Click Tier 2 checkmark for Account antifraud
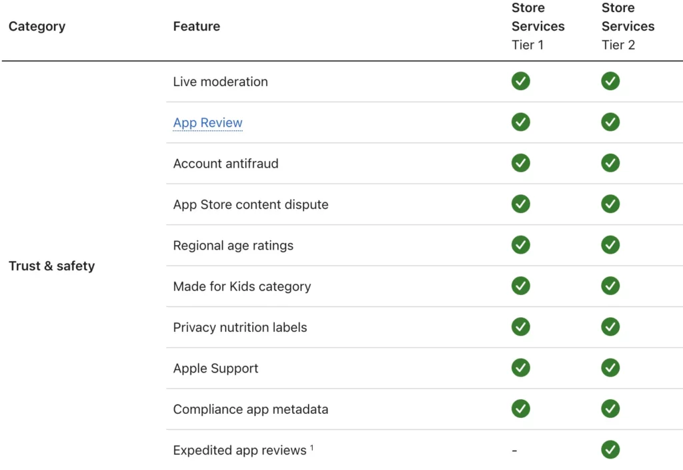 click(610, 163)
